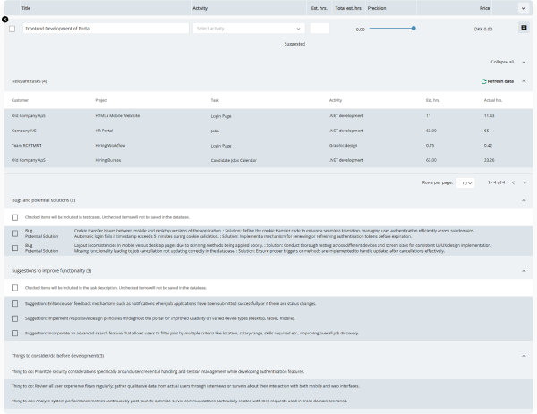Viewport: 537px width, 414px height.
Task: Collapse the Bugs and potential solutions section
Action: pos(524,200)
